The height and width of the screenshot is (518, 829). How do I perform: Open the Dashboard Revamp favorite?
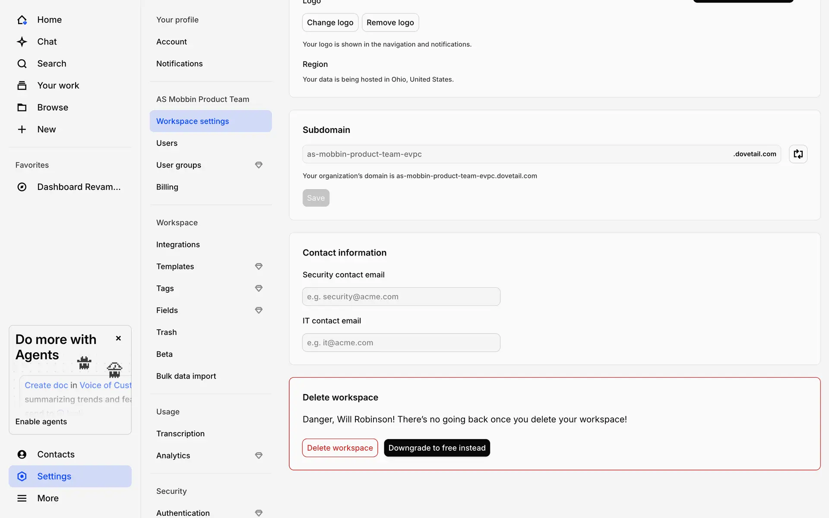tap(79, 187)
